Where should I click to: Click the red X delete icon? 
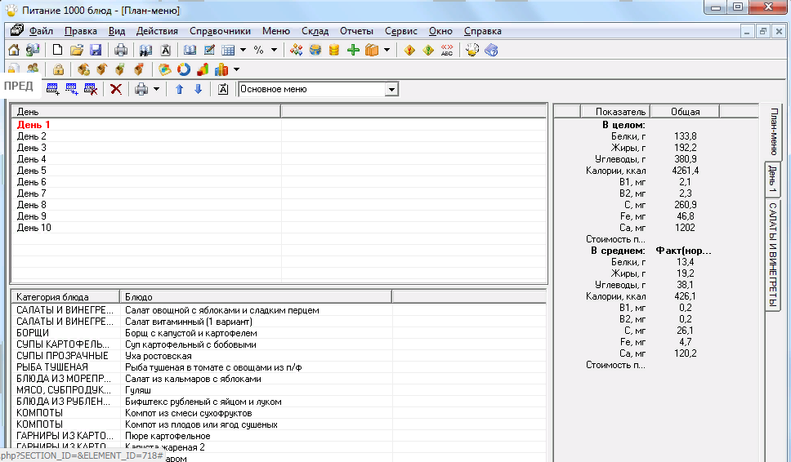pos(116,89)
